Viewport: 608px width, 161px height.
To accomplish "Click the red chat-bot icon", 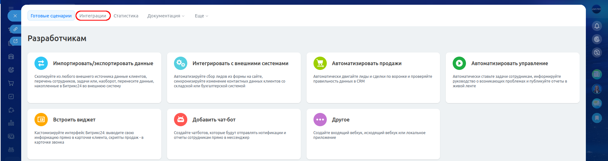I will (x=181, y=120).
